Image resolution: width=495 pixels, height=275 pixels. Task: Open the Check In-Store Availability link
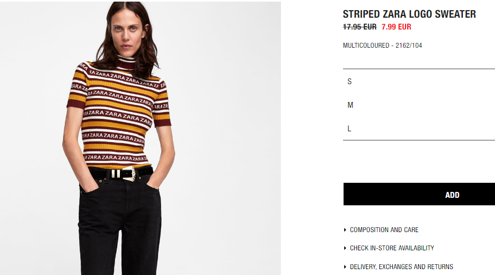pos(392,248)
